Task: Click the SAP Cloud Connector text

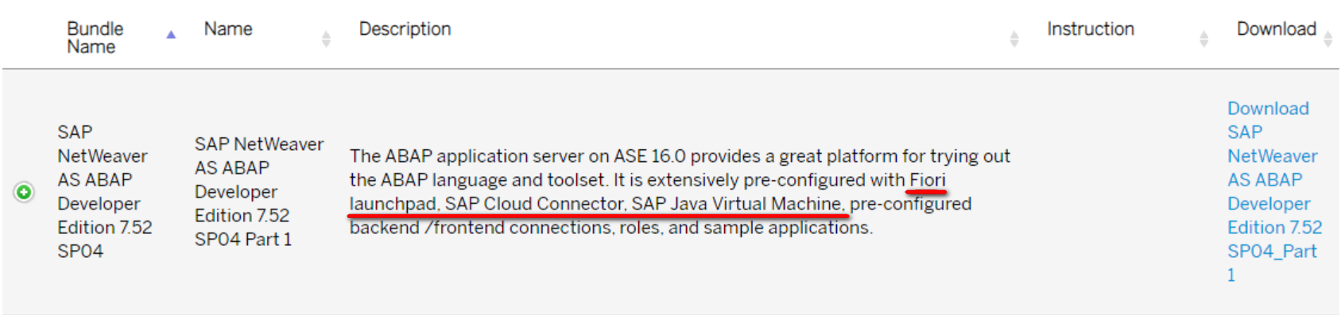Action: pyautogui.click(x=534, y=204)
